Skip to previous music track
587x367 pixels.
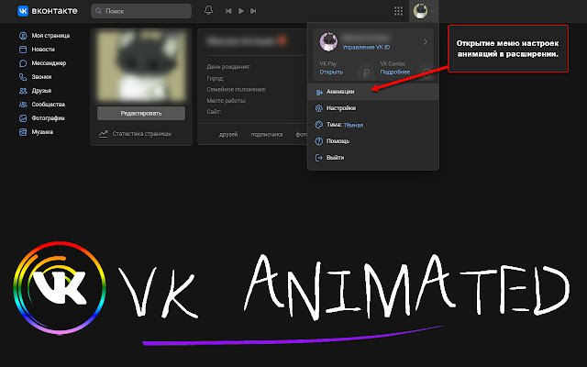pyautogui.click(x=228, y=11)
